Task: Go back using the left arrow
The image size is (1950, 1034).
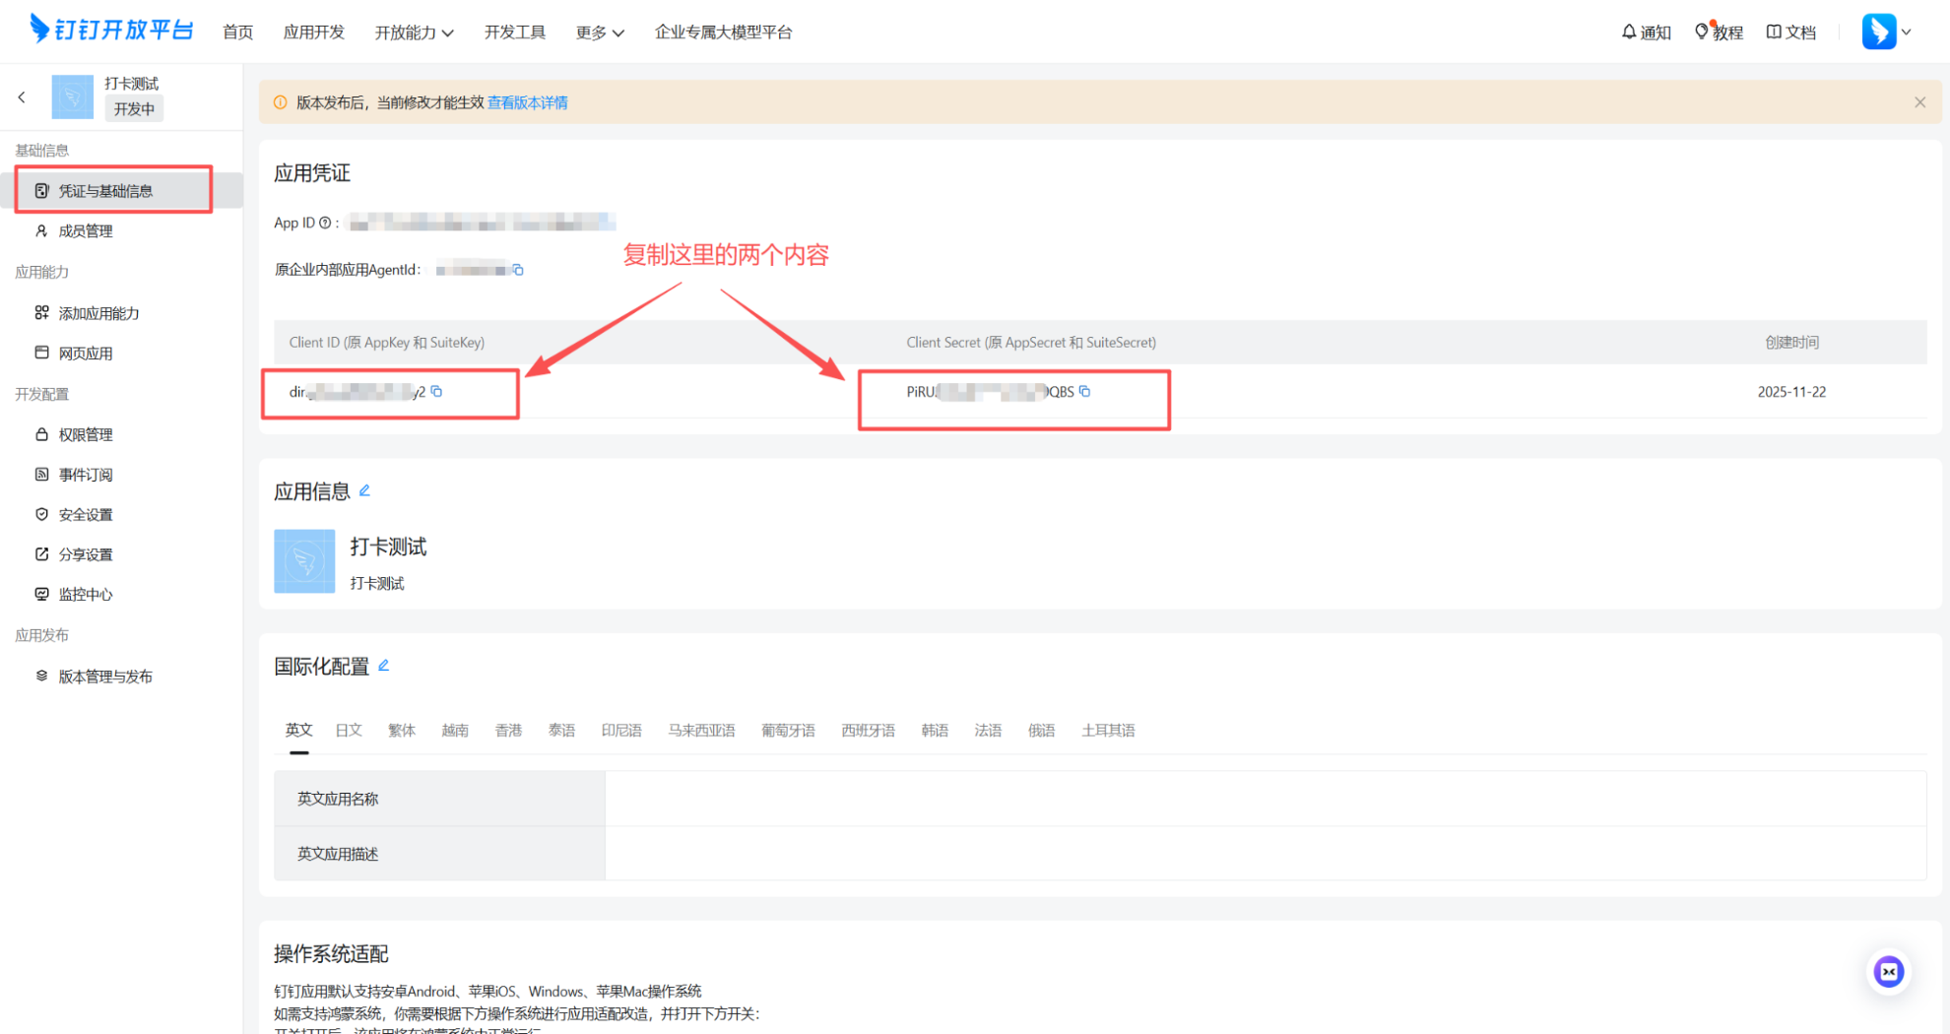Action: [22, 97]
